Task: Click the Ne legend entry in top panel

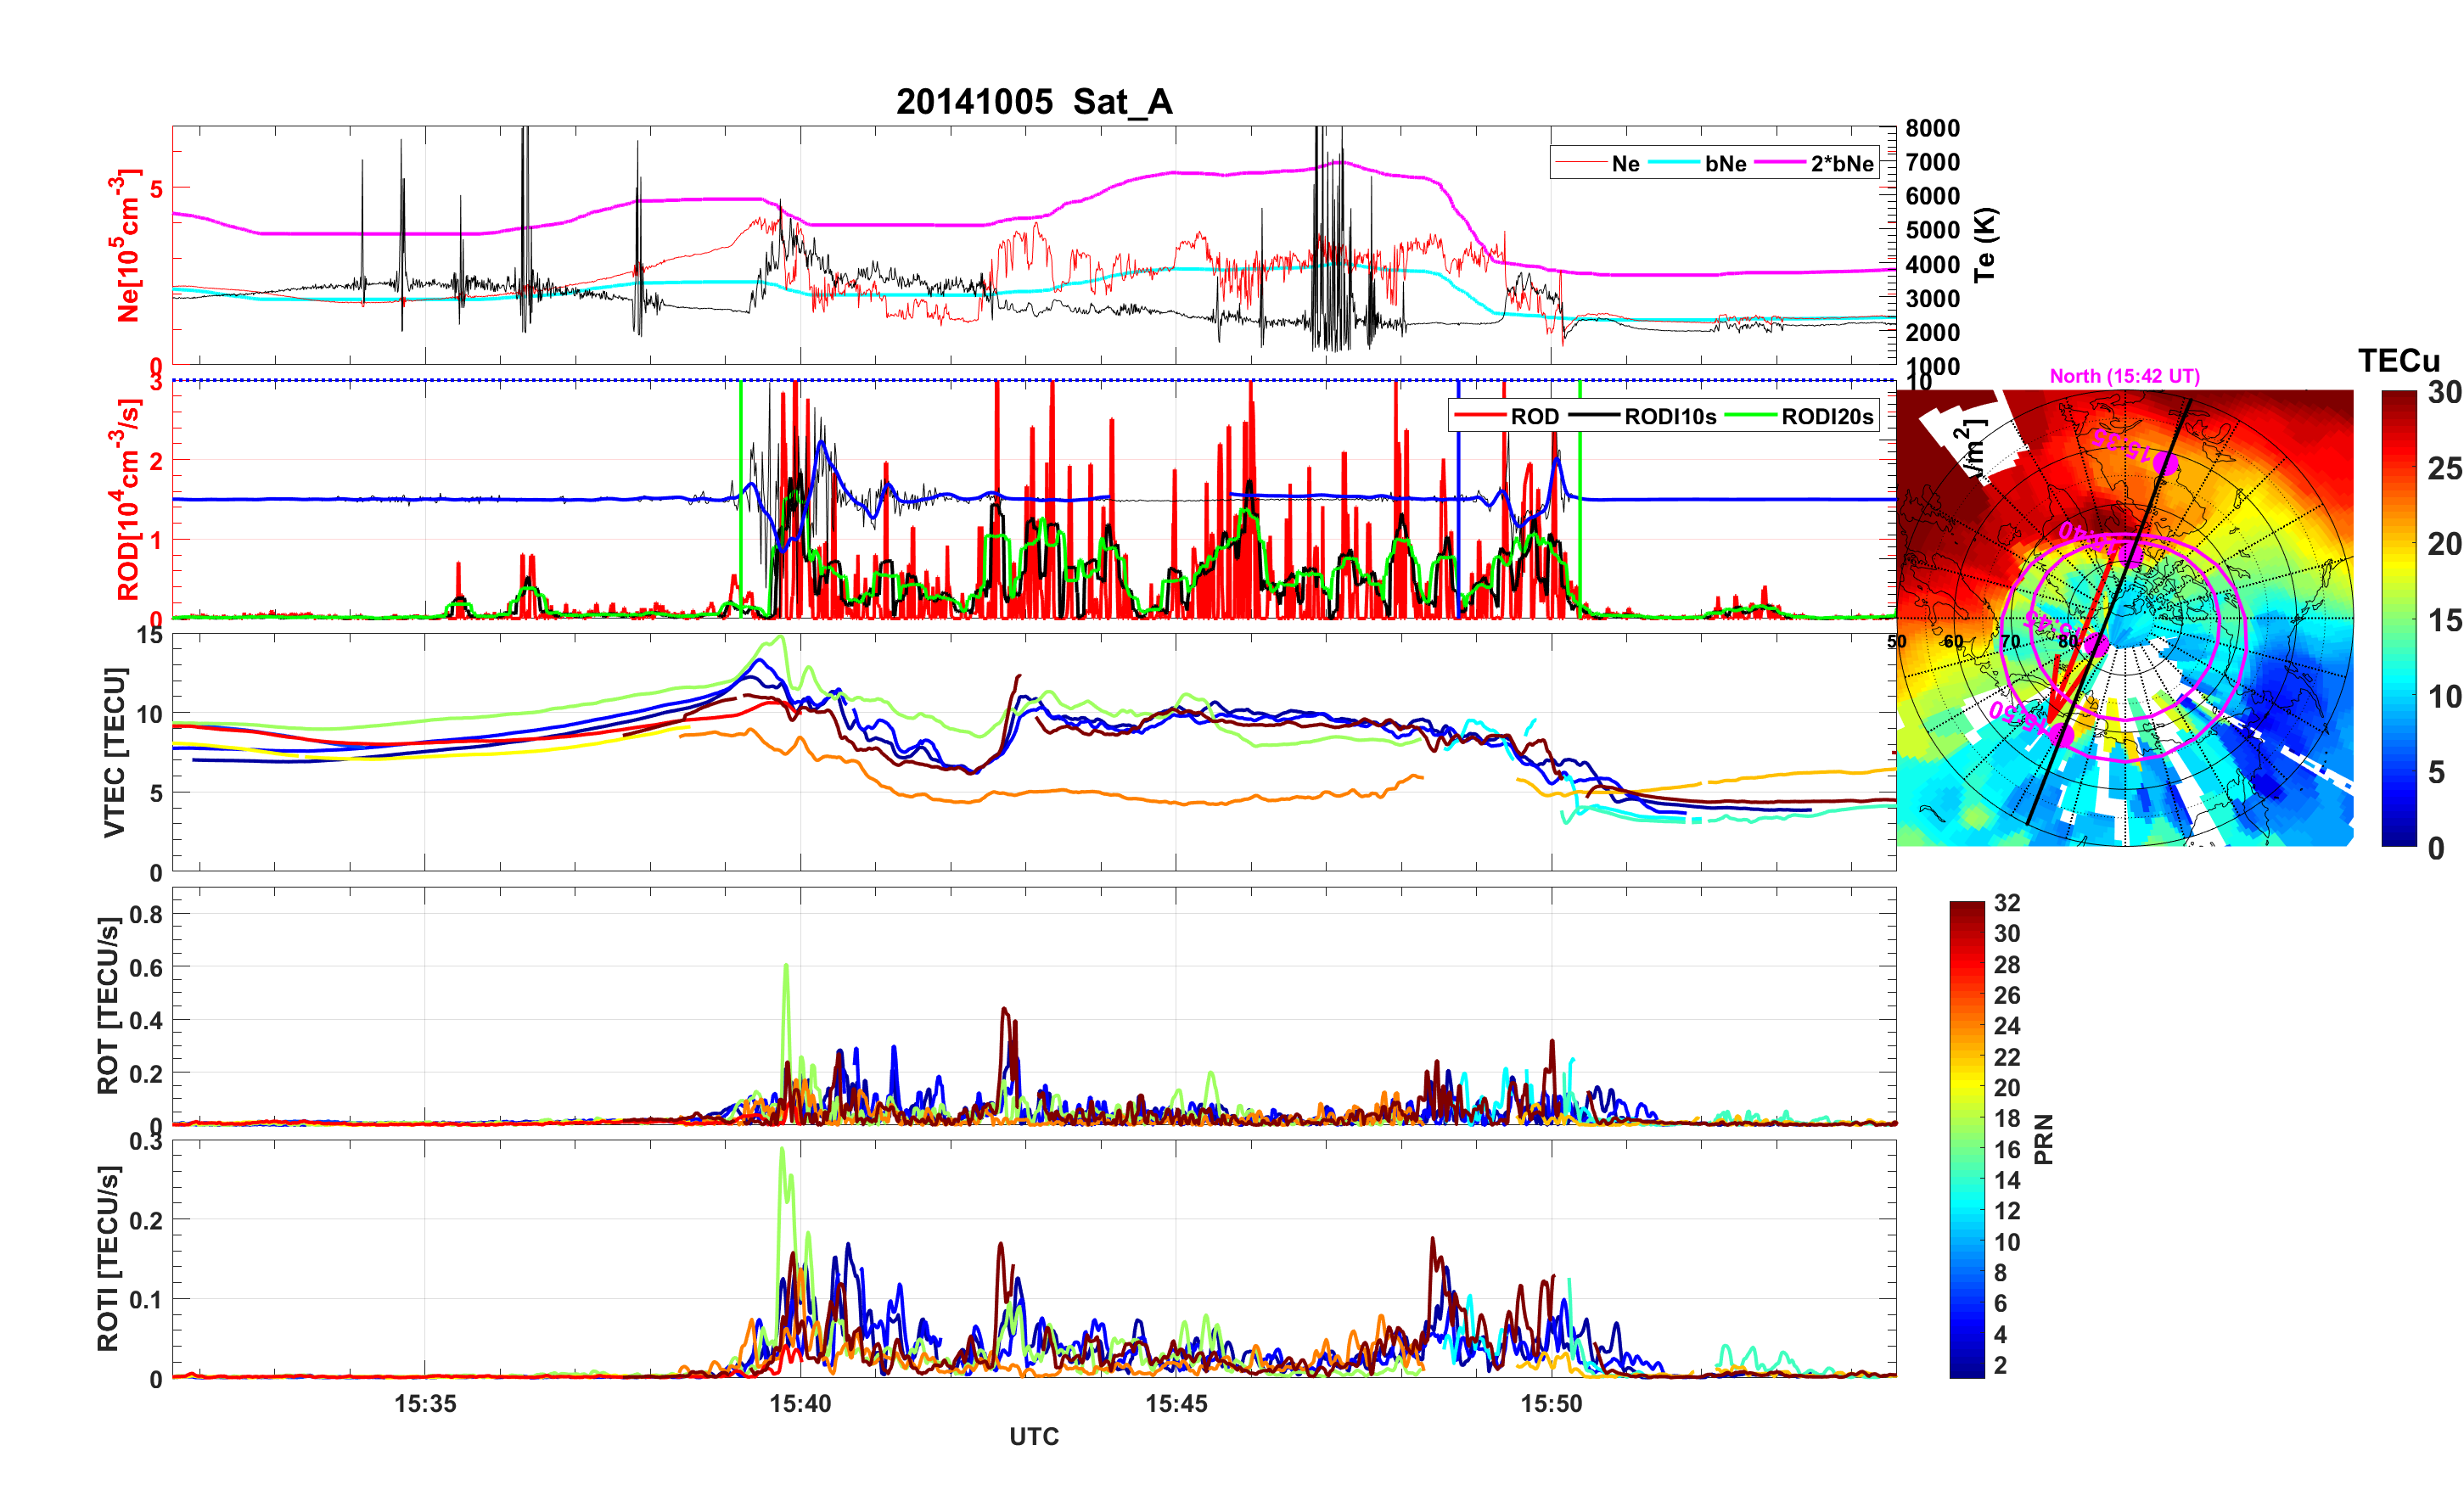Action: (1625, 163)
